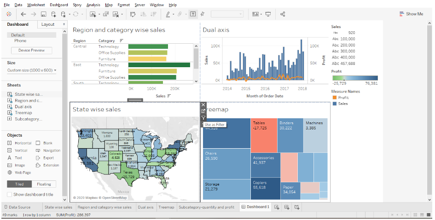
Task: Click the Save icon in the toolbar
Action: point(44,14)
